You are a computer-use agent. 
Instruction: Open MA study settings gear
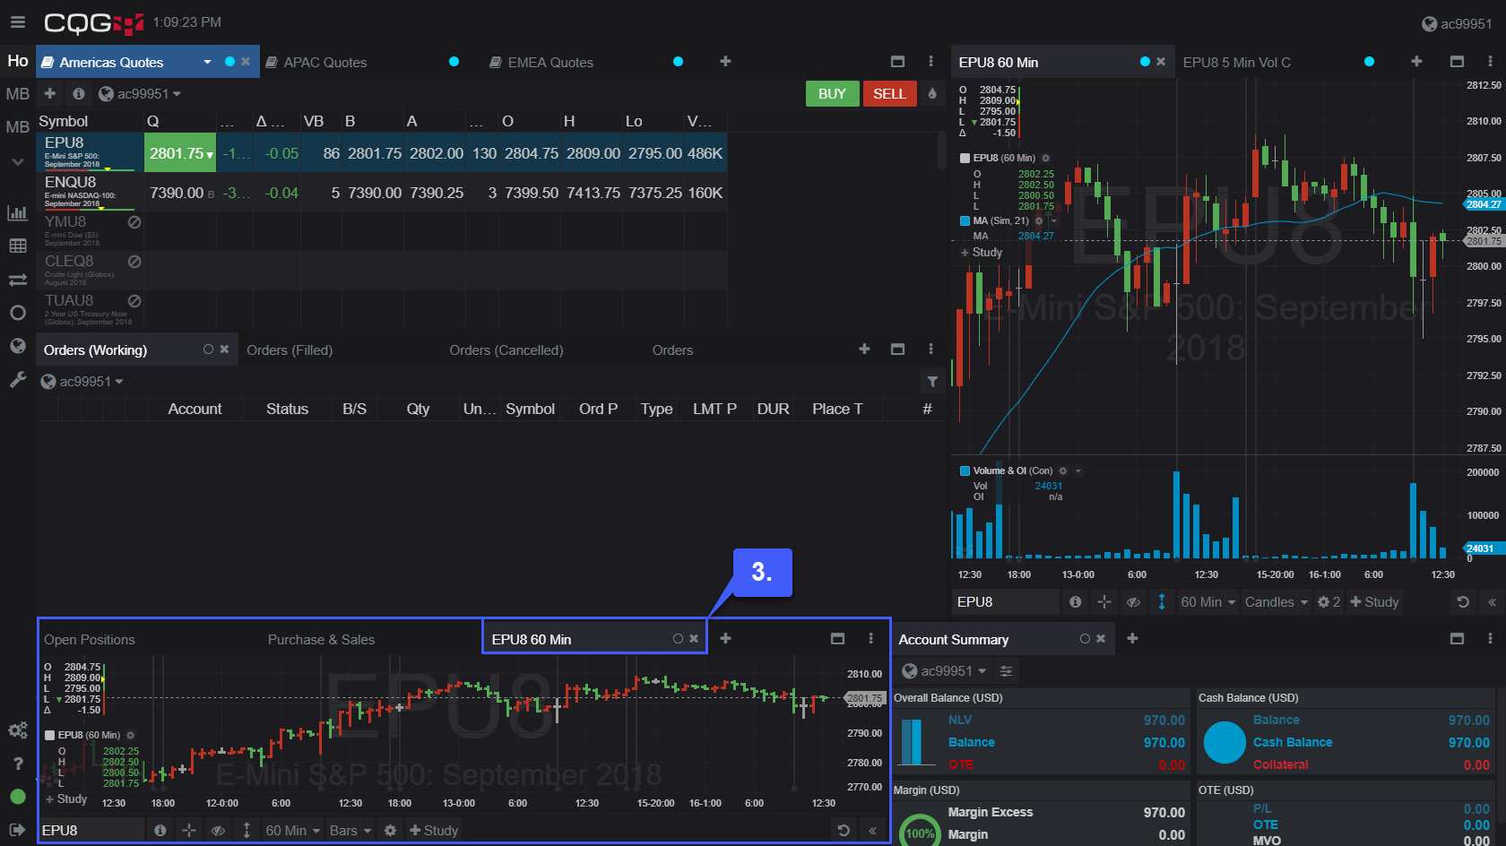click(x=1040, y=220)
